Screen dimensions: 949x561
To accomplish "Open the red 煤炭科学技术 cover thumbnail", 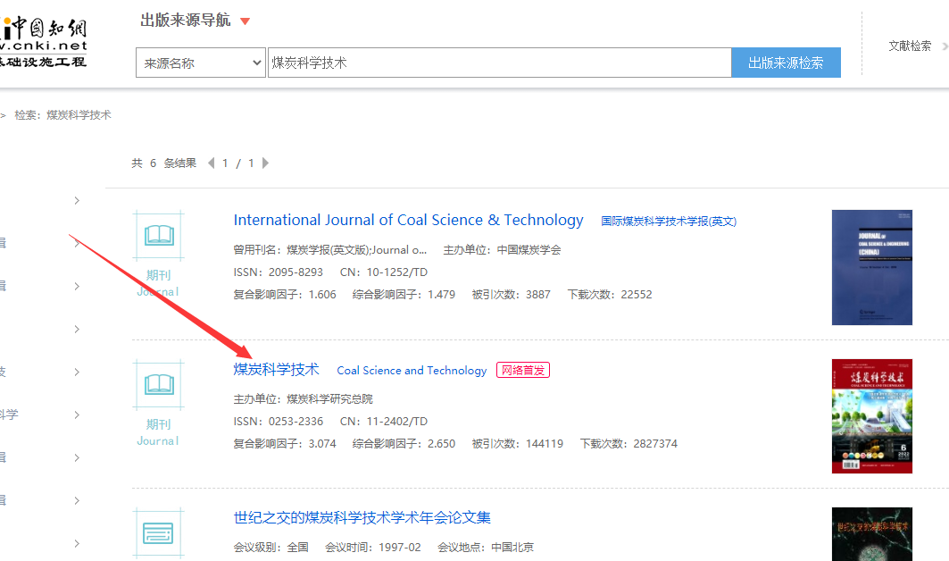I will click(871, 416).
